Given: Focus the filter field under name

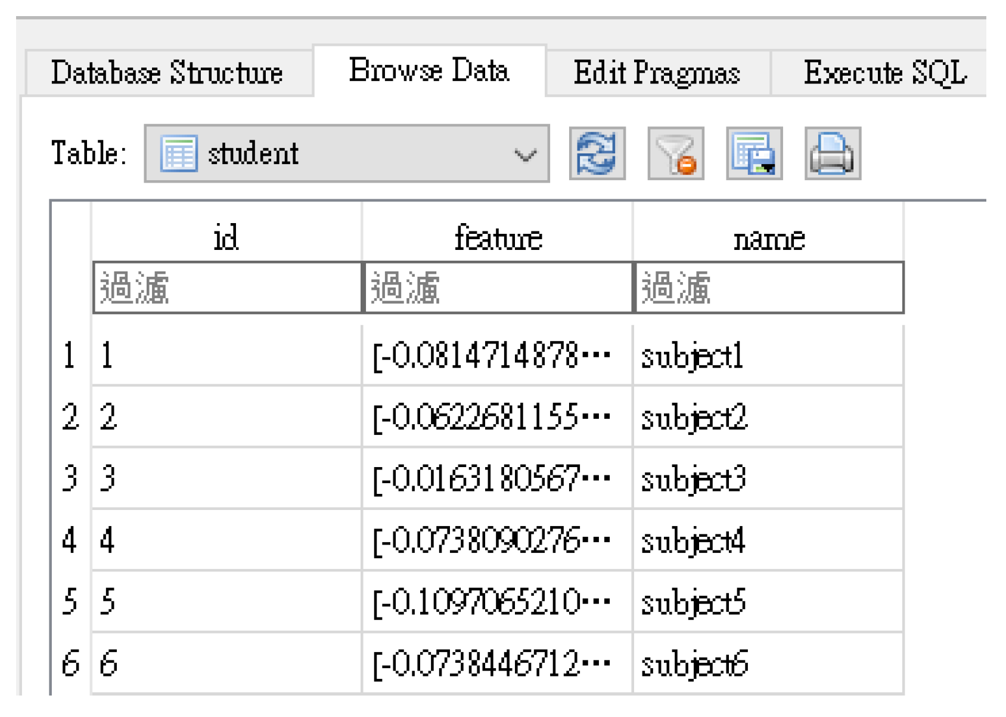Looking at the screenshot, I should click(769, 288).
